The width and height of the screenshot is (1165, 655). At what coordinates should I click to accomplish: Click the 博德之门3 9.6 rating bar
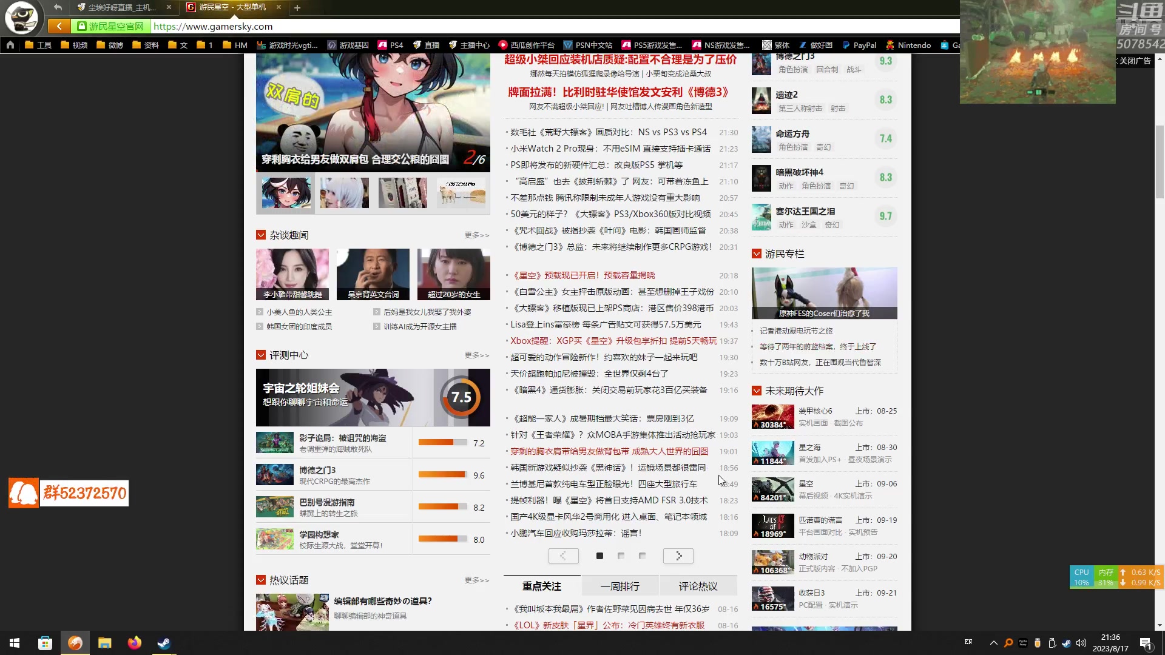click(443, 475)
